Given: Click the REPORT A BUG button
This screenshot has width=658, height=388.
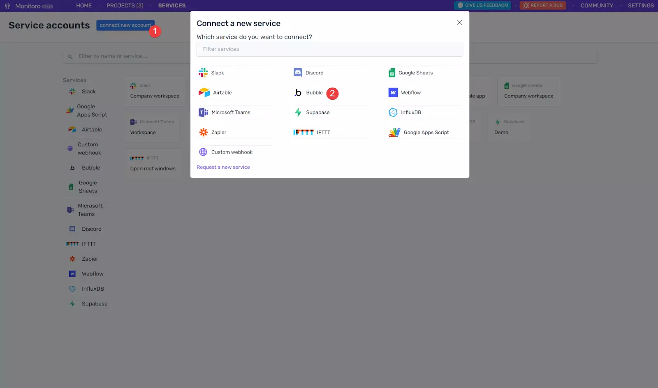Looking at the screenshot, I should coord(543,5).
